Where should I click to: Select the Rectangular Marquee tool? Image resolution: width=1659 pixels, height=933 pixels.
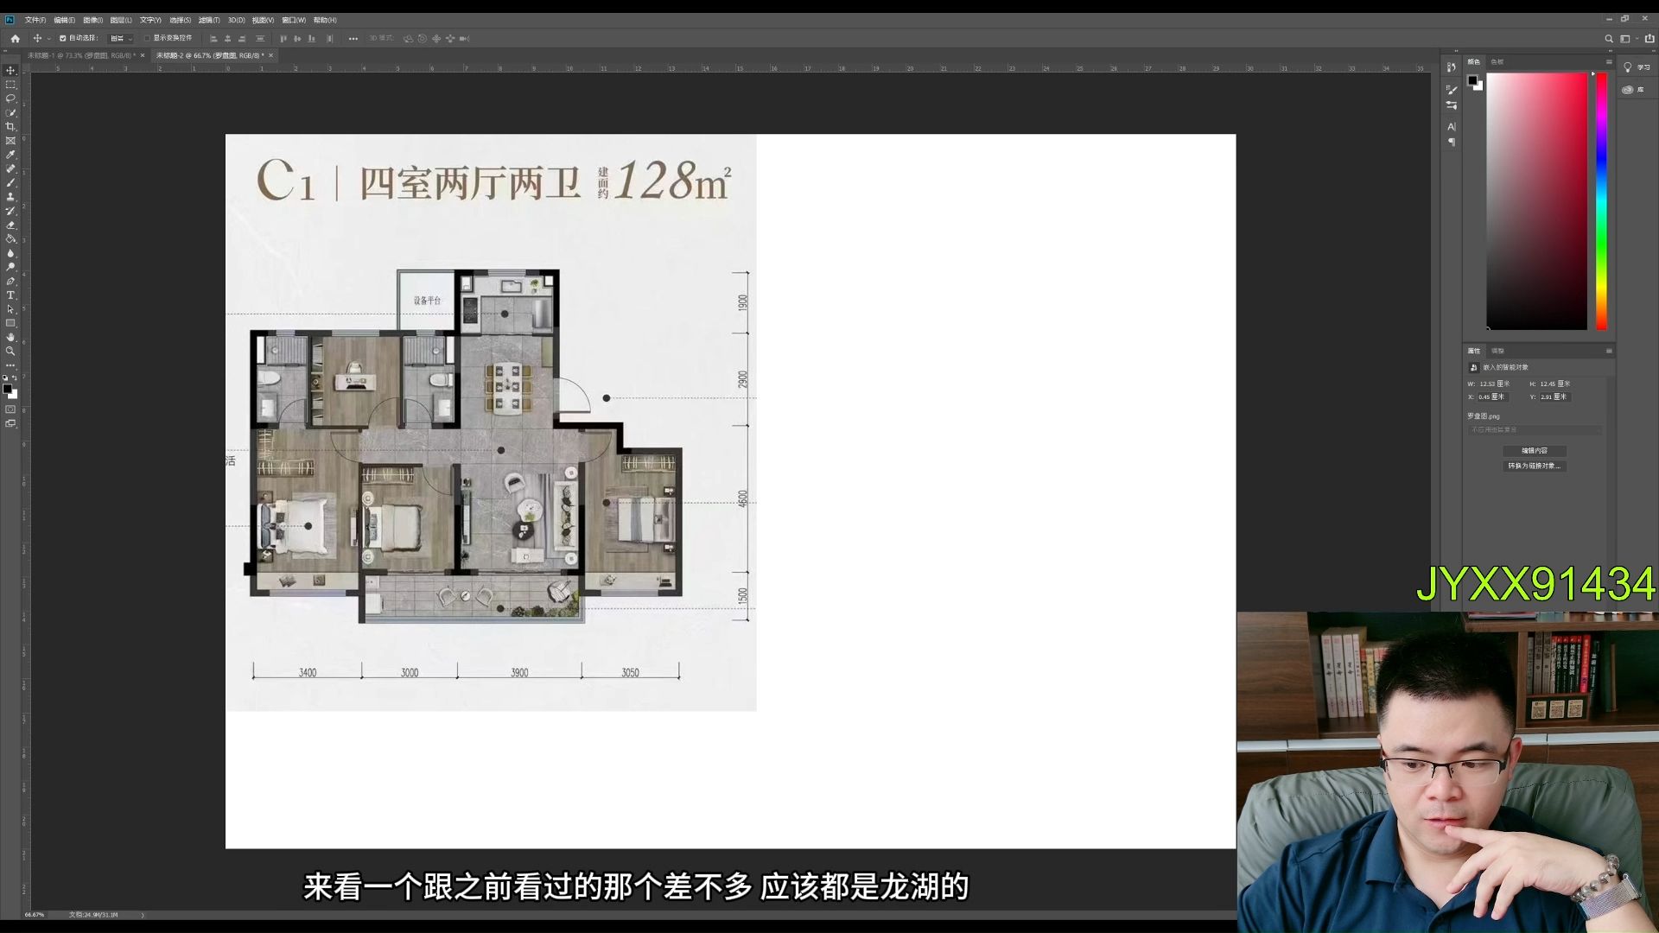[x=10, y=85]
